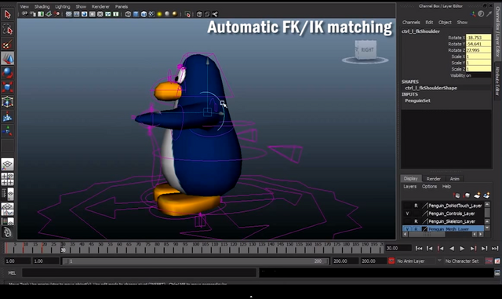Create layer from selected objects icon

[486, 195]
